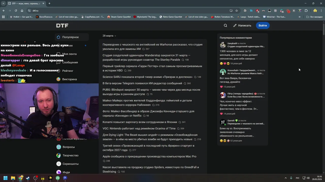This screenshot has width=325, height=182.
Task: Click the browser home icon
Action: tap(22, 11)
